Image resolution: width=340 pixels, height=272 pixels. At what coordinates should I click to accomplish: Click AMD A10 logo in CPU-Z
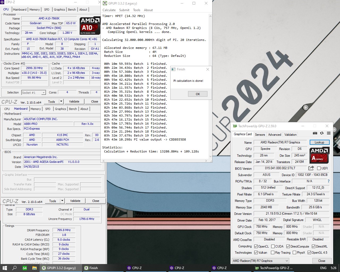(x=90, y=26)
